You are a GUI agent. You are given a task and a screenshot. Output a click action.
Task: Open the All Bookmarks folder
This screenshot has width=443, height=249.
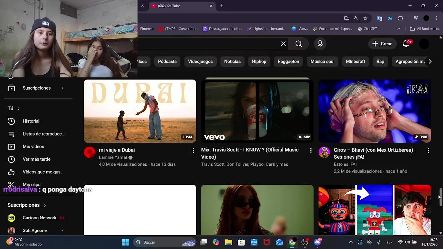click(x=424, y=29)
